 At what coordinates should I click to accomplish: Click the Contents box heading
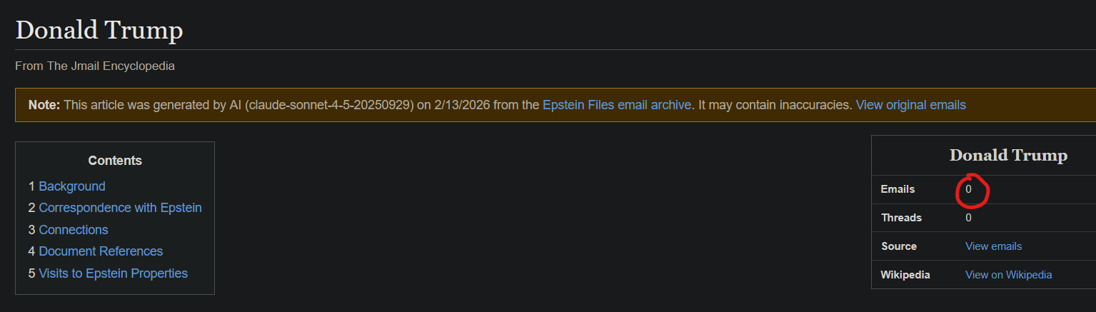click(x=115, y=161)
